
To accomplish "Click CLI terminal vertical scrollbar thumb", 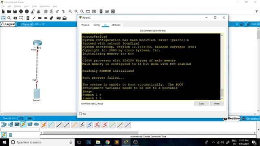I will [222, 92].
